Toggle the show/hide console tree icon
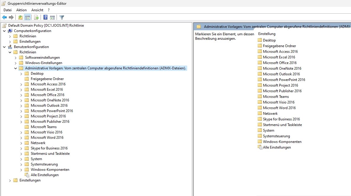The height and width of the screenshot is (196, 351). [27, 17]
